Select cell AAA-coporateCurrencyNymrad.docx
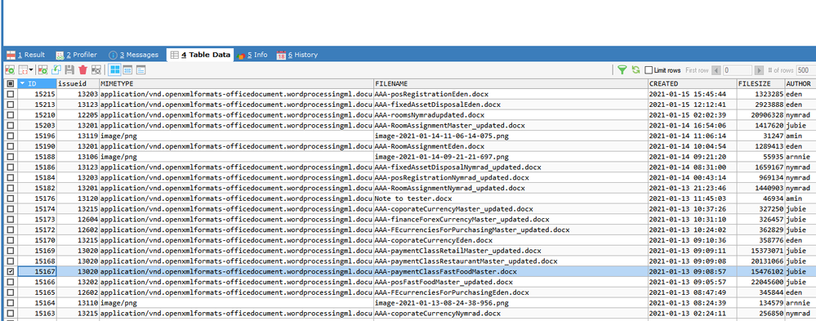This screenshot has height=321, width=816. (511, 313)
